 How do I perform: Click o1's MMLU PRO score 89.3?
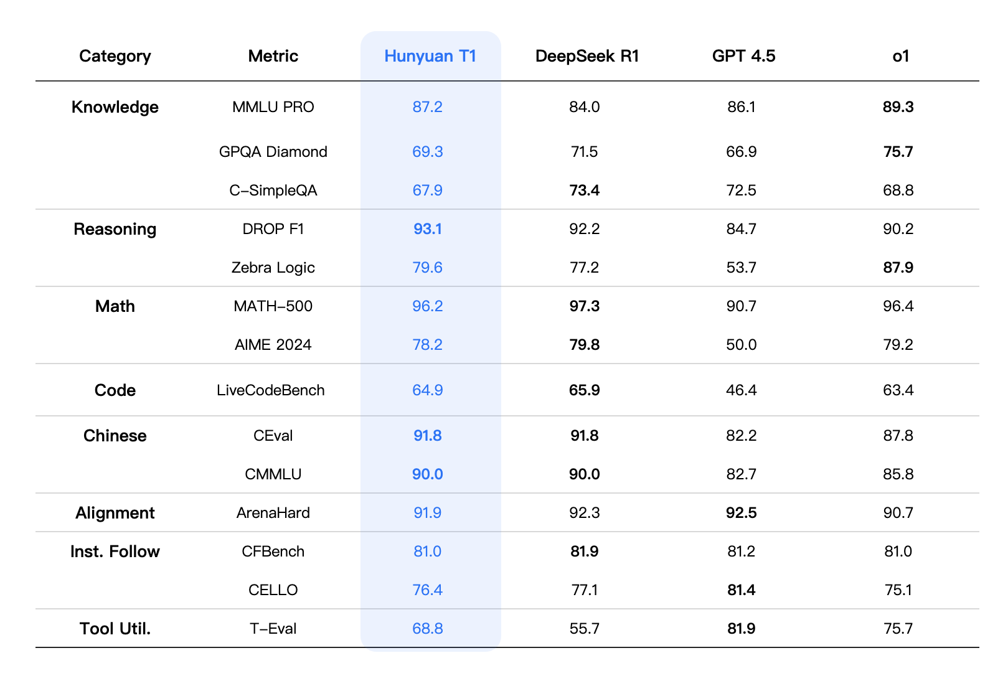[x=898, y=107]
